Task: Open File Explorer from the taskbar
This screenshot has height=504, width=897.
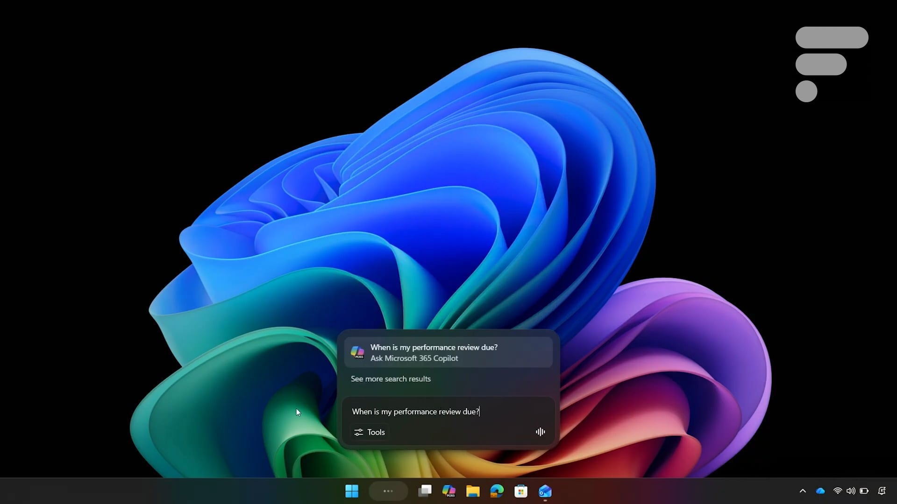Action: [x=473, y=491]
